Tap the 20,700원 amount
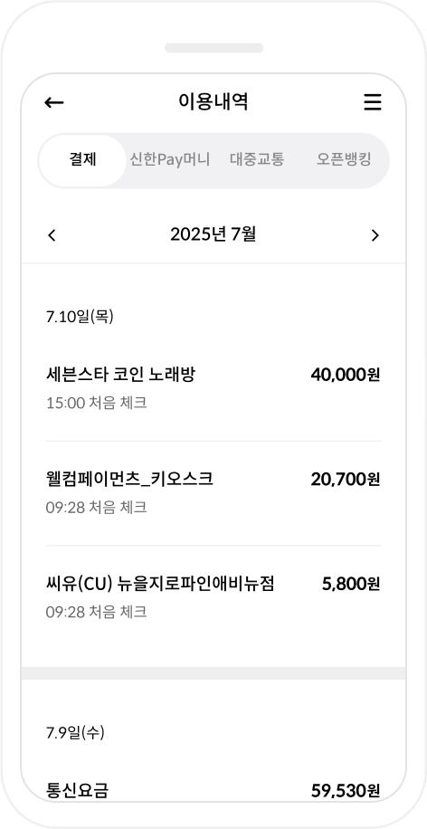Image resolution: width=427 pixels, height=829 pixels. [346, 480]
